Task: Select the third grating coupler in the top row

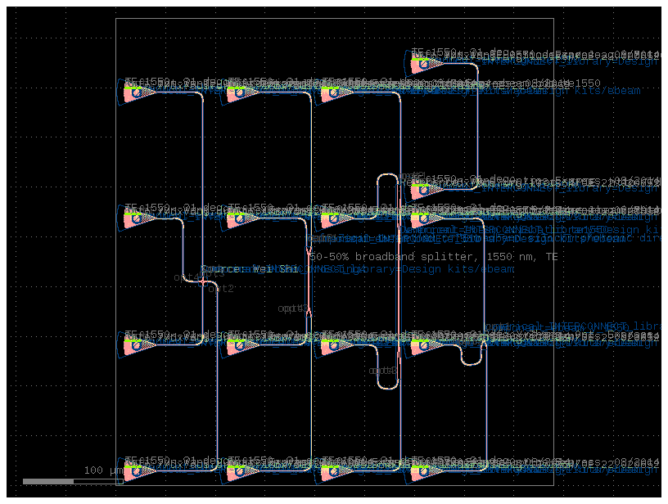Action: [x=334, y=92]
